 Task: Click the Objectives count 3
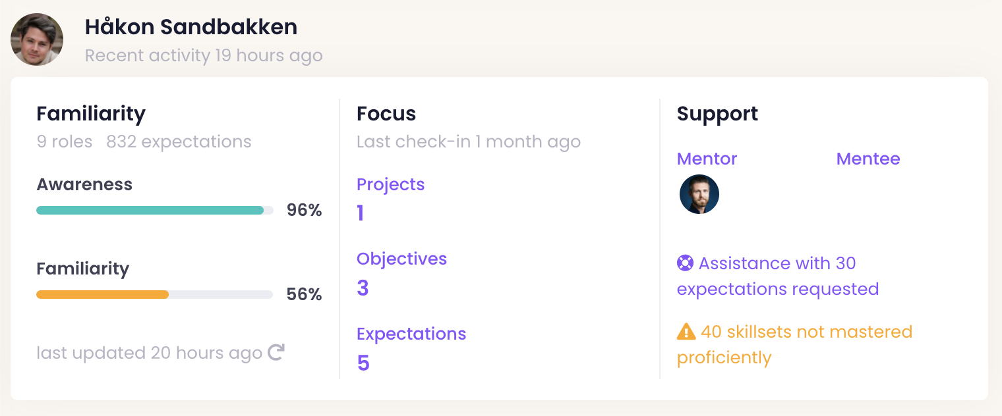pos(363,288)
